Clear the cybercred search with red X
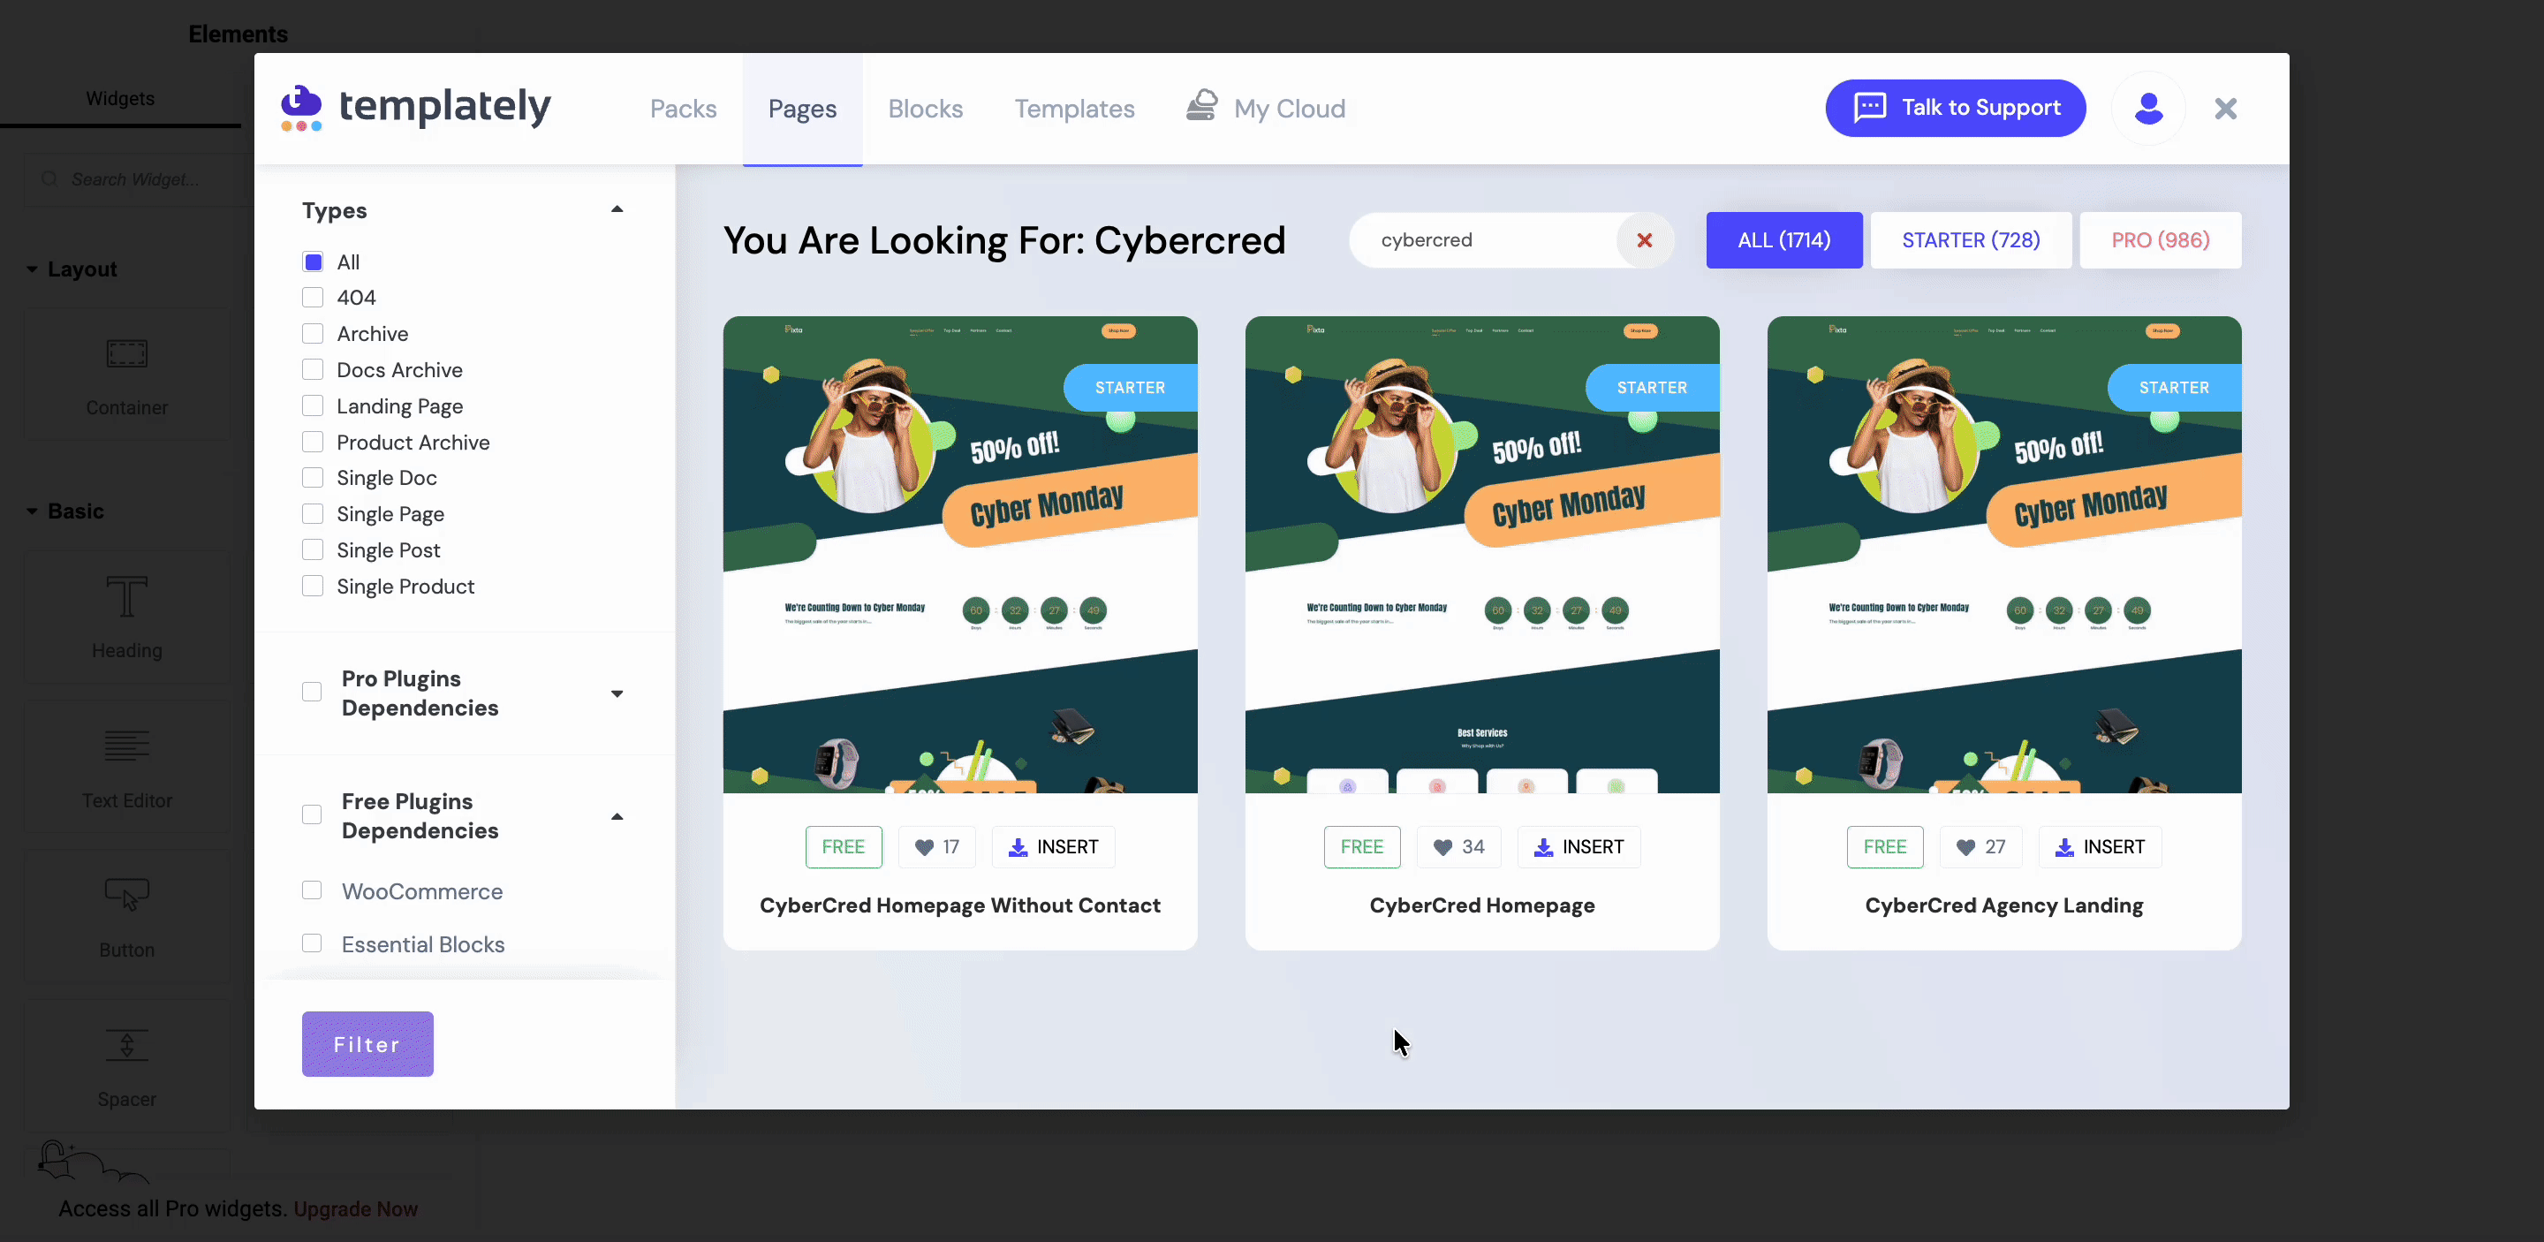 pyautogui.click(x=1643, y=240)
